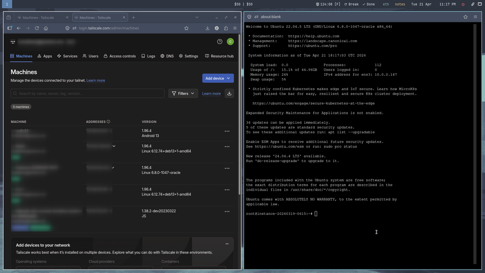Image resolution: width=485 pixels, height=273 pixels.
Task: Open the DNS nav tab
Action: (167, 56)
